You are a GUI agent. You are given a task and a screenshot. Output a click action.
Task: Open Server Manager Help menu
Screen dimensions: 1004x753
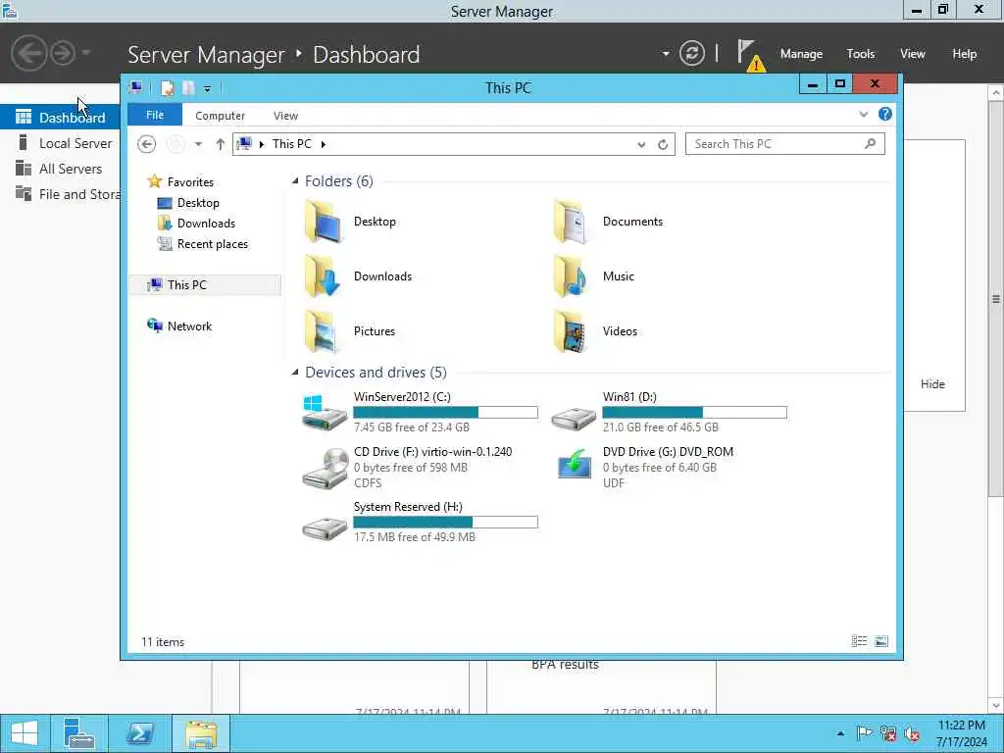click(965, 54)
